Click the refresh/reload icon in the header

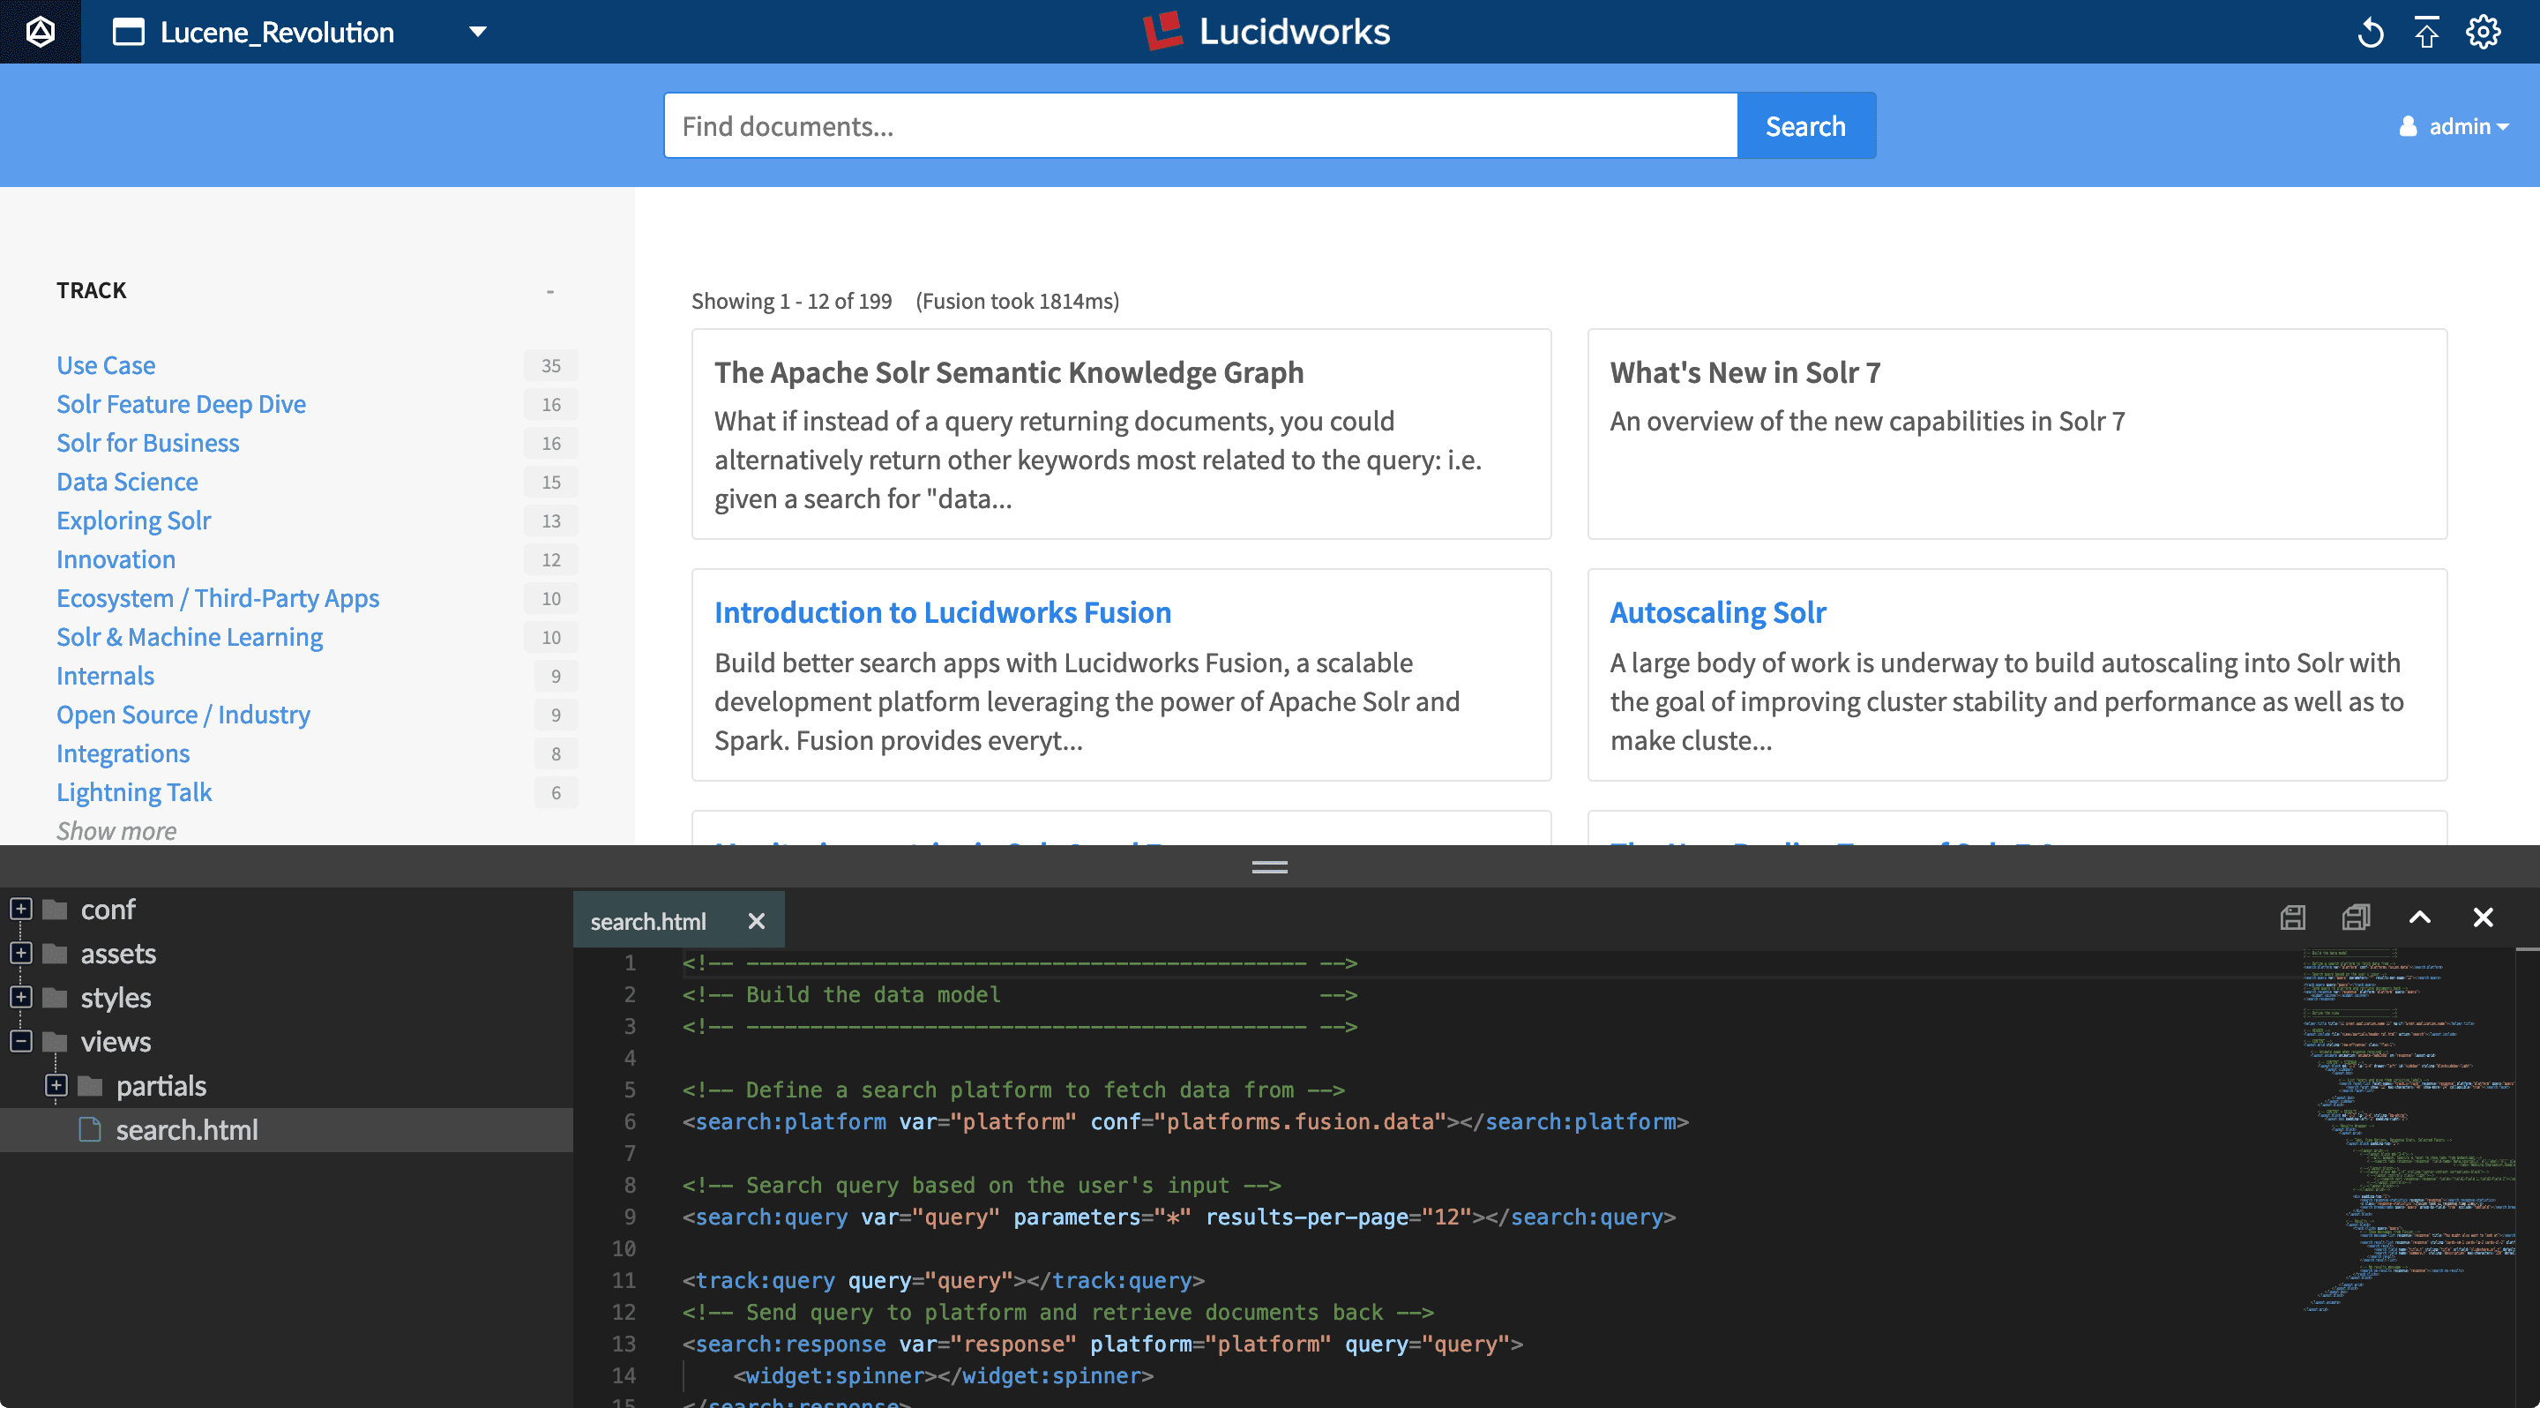[x=2371, y=33]
